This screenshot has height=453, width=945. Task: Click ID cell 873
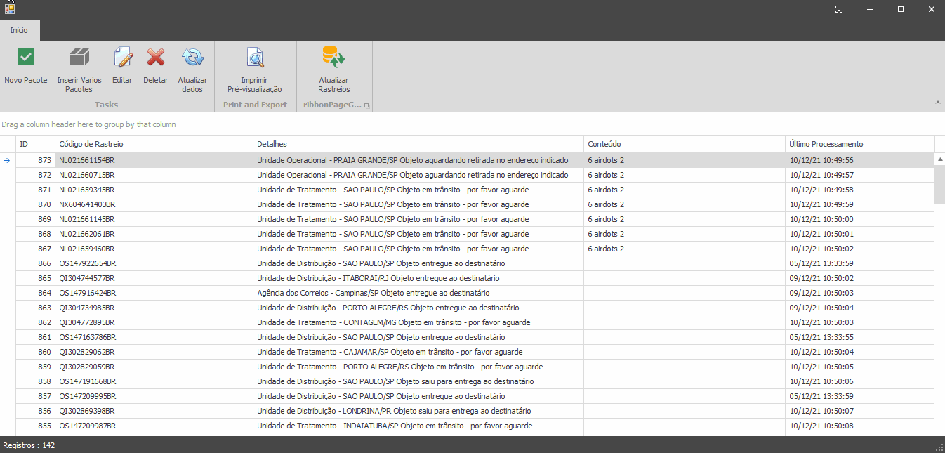tap(35, 160)
